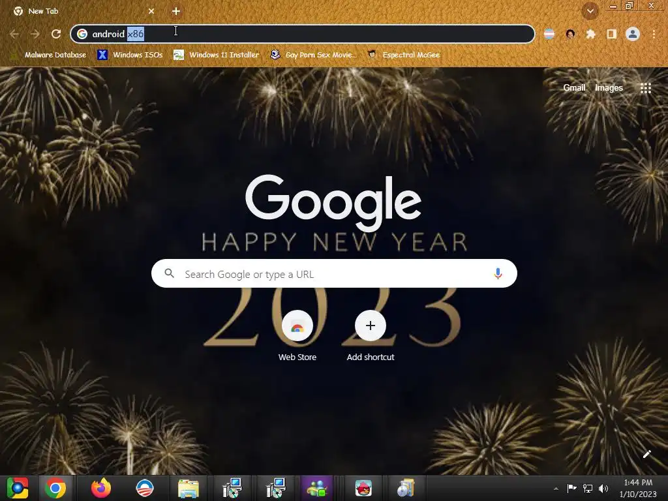Go forward to the next page
Screen dimensions: 668x501
[x=35, y=34]
